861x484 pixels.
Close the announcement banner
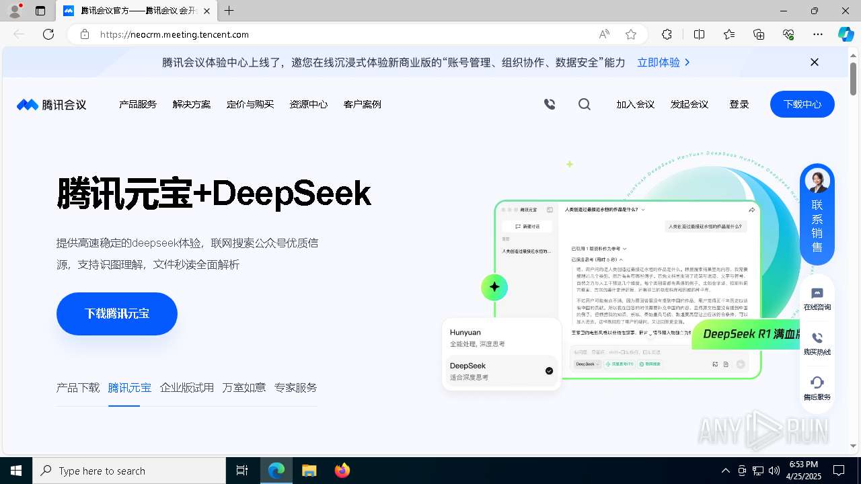coord(815,62)
